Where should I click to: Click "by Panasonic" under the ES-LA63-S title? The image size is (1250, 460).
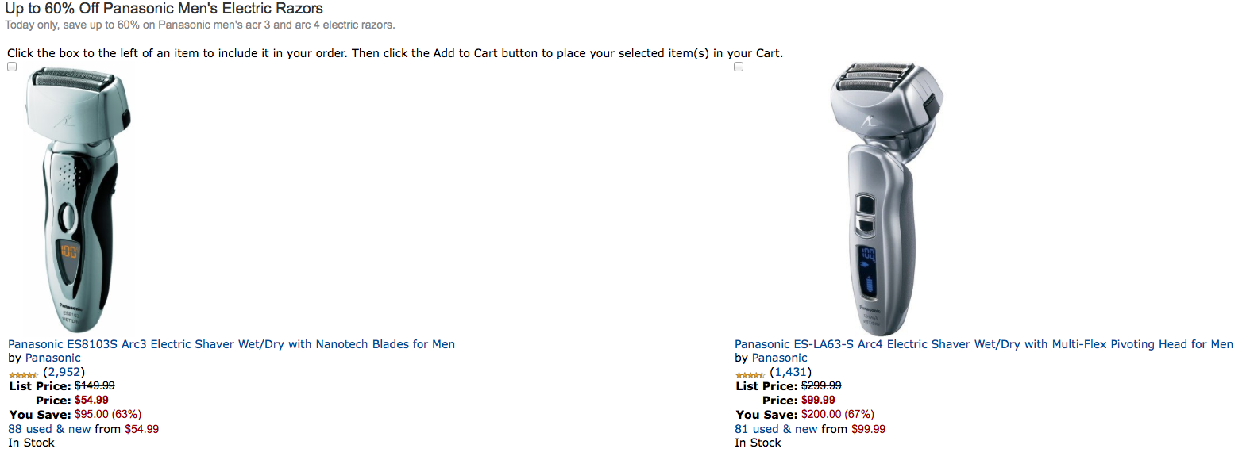tap(770, 358)
